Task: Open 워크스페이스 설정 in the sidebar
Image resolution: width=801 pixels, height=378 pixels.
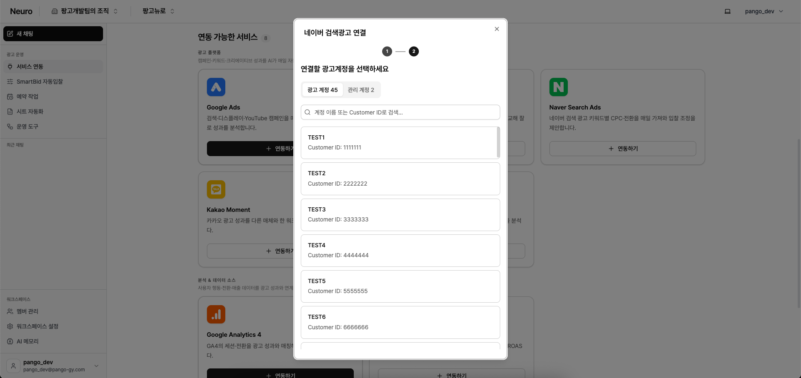Action: pos(53,326)
